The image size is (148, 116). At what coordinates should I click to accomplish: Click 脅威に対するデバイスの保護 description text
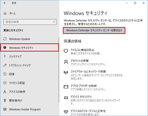[x=86, y=53]
